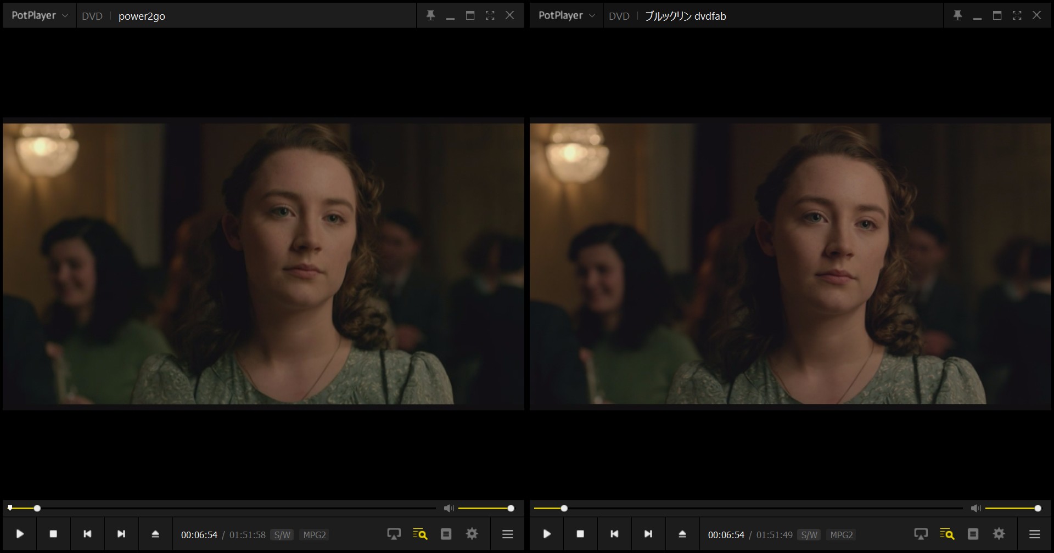Viewport: 1054px width, 553px height.
Task: Click the left player's seek bar
Action: point(220,509)
